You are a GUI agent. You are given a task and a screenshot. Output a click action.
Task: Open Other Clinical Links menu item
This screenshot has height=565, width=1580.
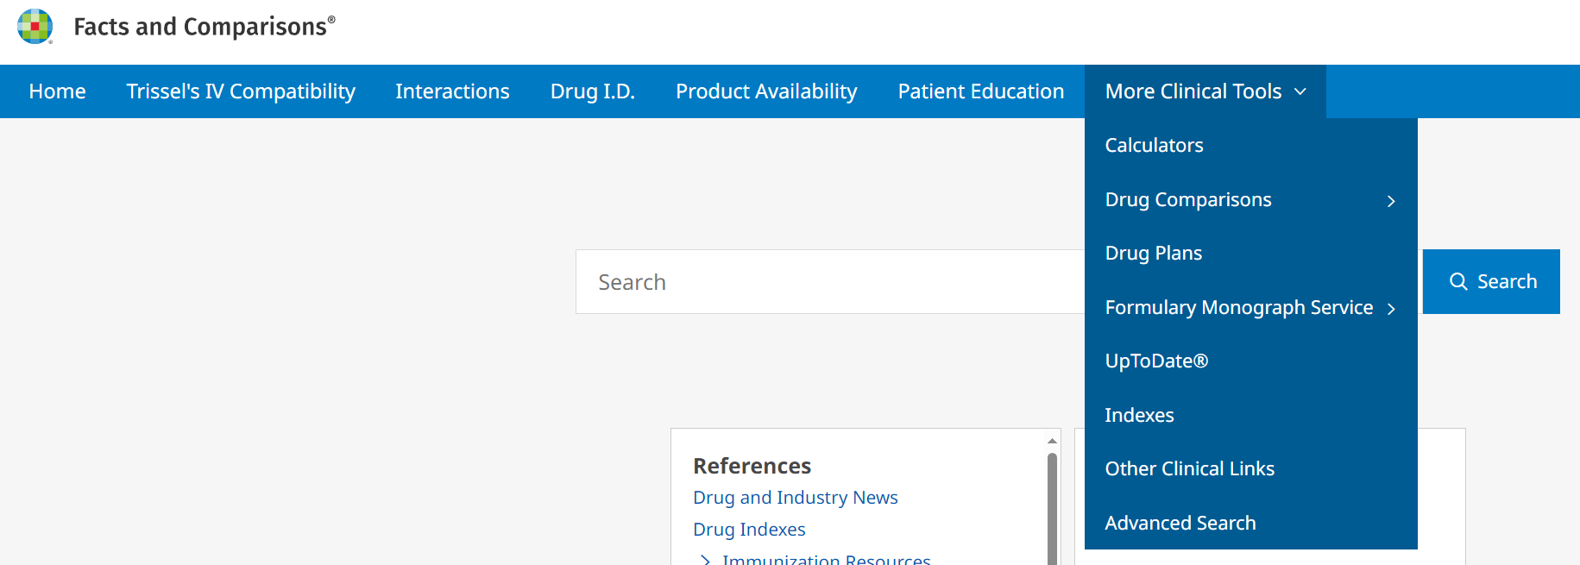(1189, 469)
